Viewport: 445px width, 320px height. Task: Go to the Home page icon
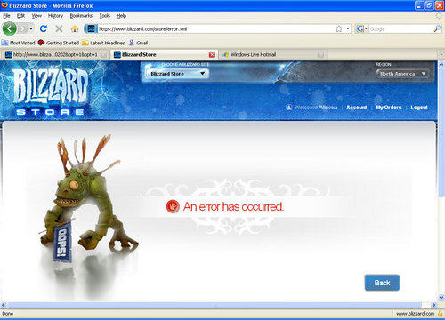(x=75, y=28)
